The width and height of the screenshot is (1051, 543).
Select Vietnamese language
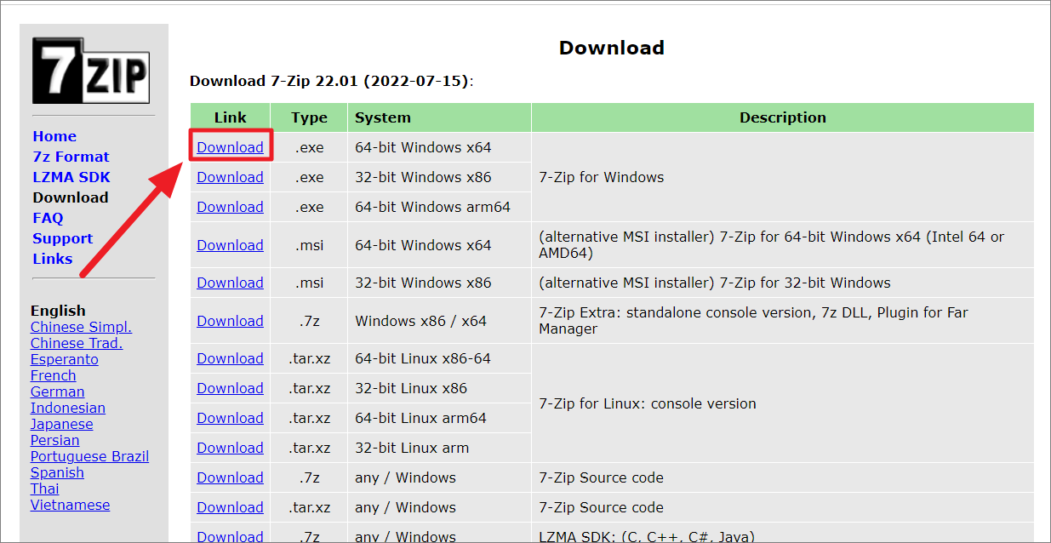(70, 505)
